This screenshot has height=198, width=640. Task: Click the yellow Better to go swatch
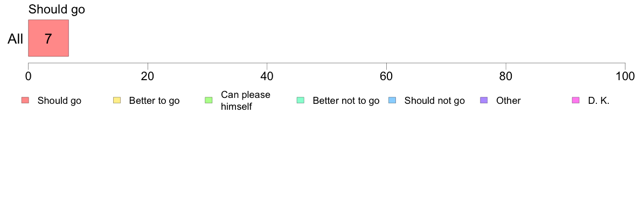(x=117, y=101)
